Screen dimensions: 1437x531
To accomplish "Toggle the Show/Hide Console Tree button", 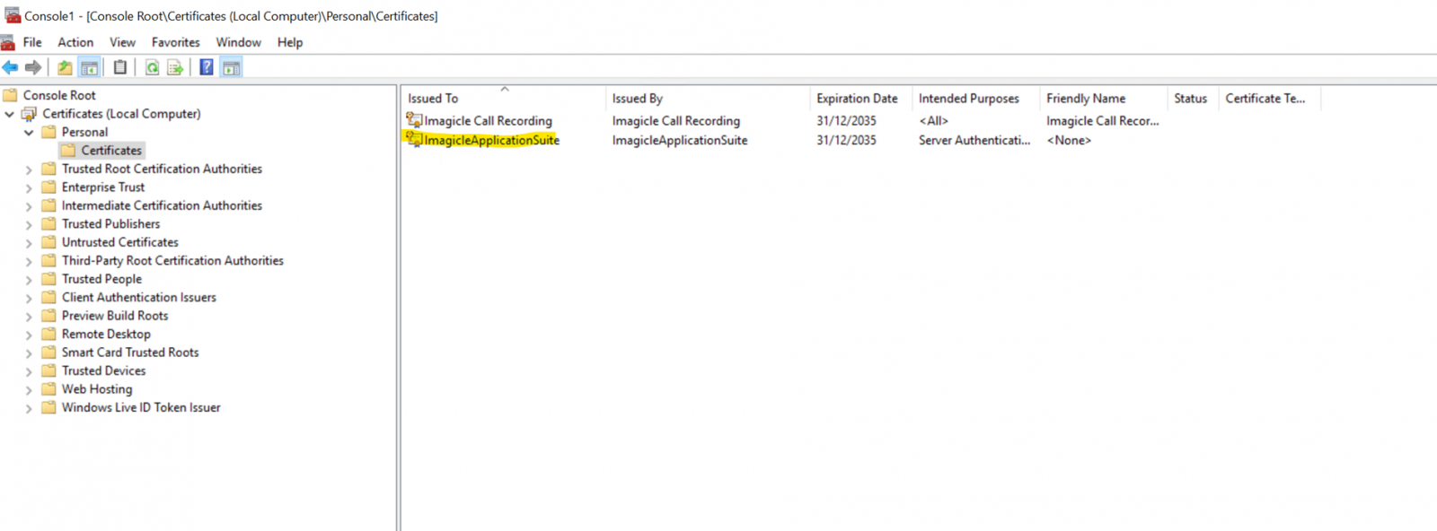I will (x=89, y=67).
